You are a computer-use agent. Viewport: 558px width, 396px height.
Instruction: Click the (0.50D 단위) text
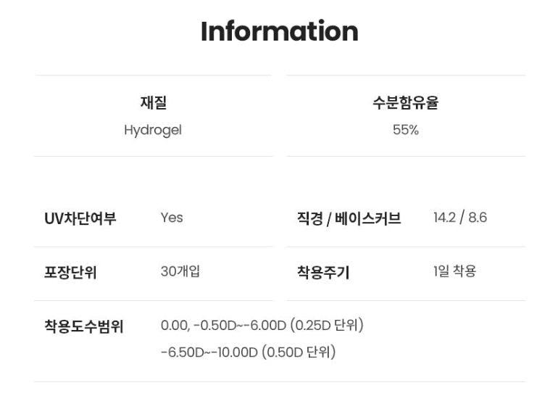[x=299, y=352]
